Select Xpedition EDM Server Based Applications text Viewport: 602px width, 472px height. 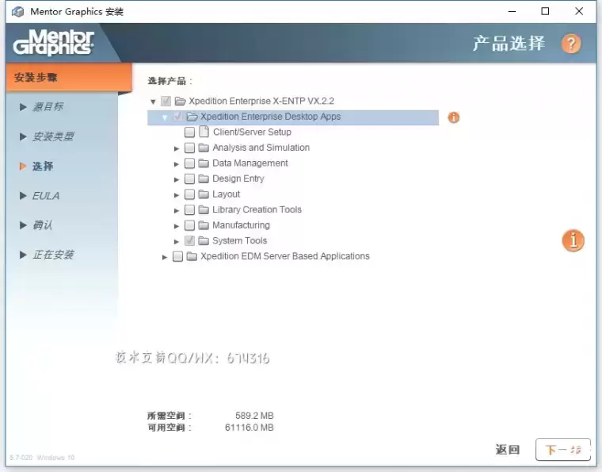[x=285, y=256]
